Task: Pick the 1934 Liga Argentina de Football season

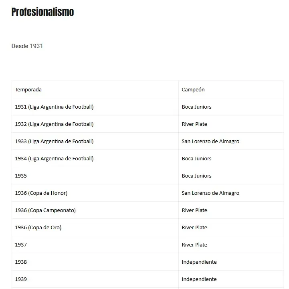Action: pos(54,159)
